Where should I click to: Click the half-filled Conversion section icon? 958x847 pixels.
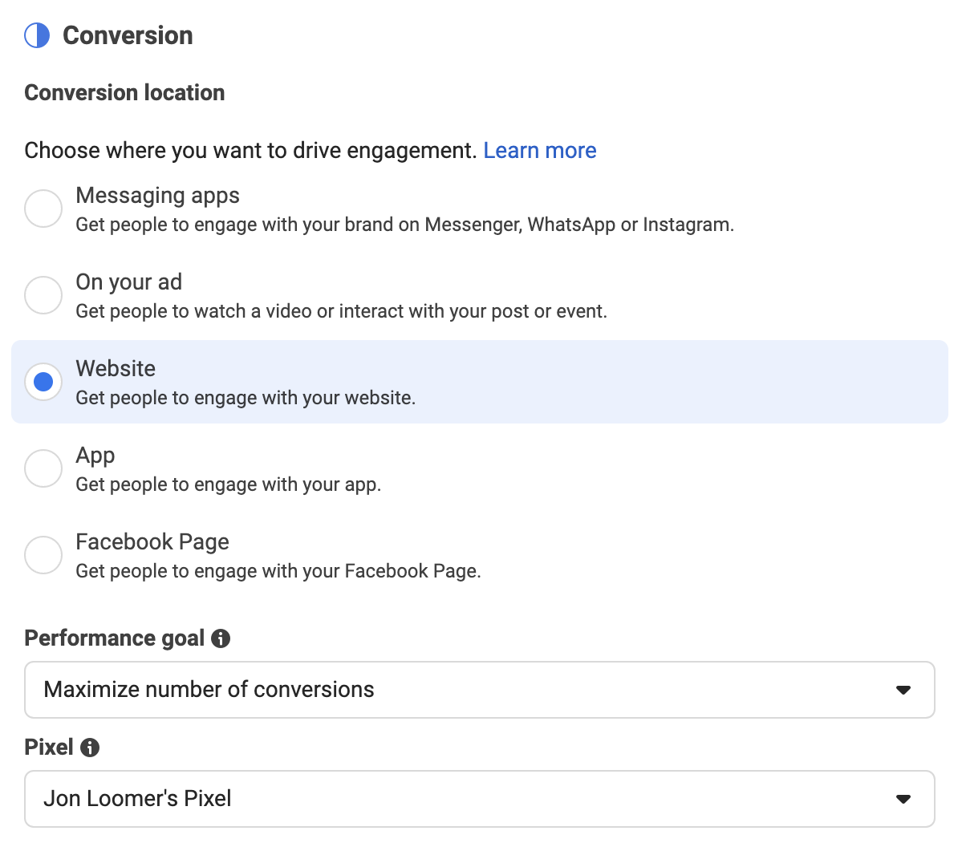pyautogui.click(x=37, y=35)
